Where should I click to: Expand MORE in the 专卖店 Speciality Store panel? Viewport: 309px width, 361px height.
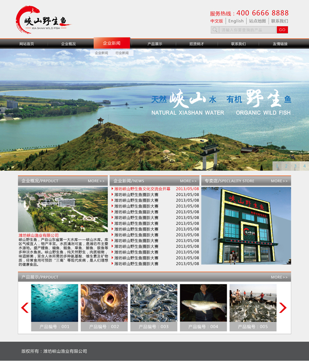[280, 181]
